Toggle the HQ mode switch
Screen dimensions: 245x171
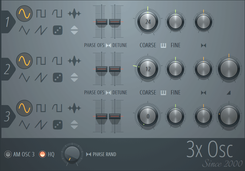[43, 154]
